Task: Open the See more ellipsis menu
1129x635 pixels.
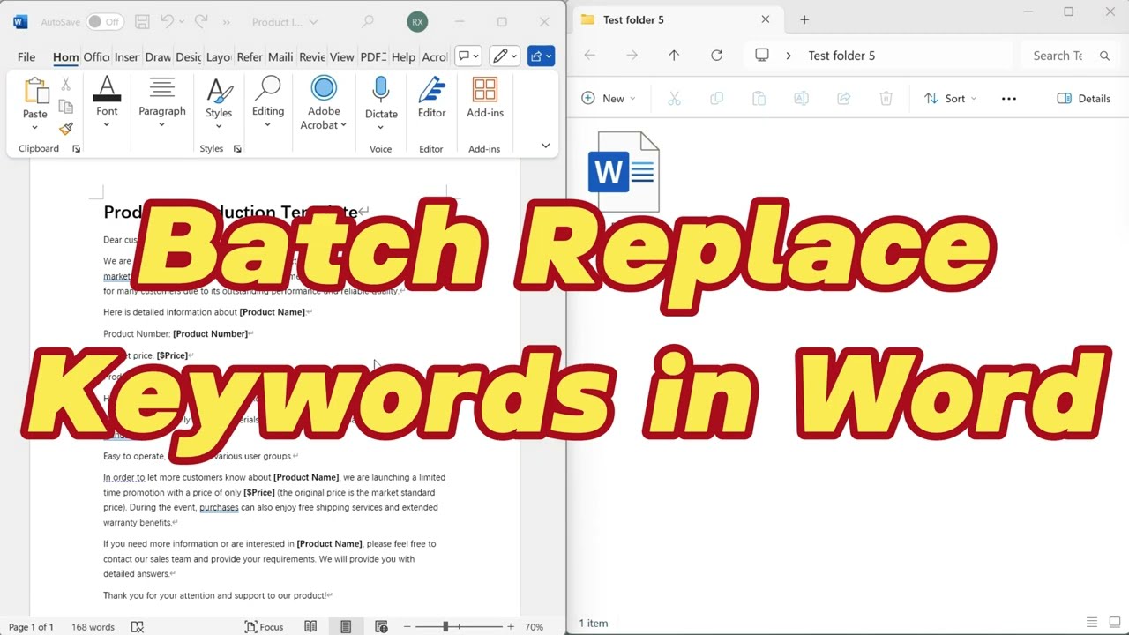Action: coord(1009,99)
